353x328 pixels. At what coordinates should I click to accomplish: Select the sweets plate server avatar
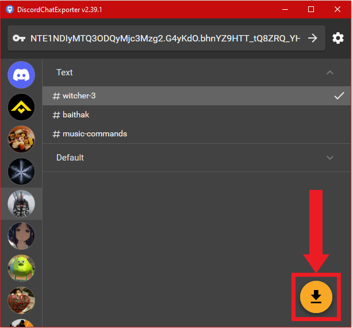[21, 139]
